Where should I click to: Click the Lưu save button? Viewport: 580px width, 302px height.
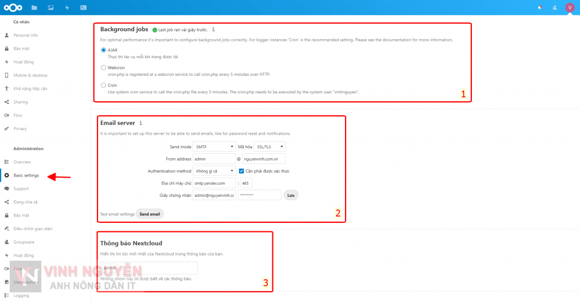(291, 195)
